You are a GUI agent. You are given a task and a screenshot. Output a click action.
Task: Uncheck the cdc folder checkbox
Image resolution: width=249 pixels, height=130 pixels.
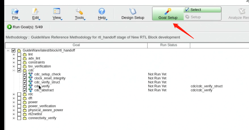tap(19, 70)
